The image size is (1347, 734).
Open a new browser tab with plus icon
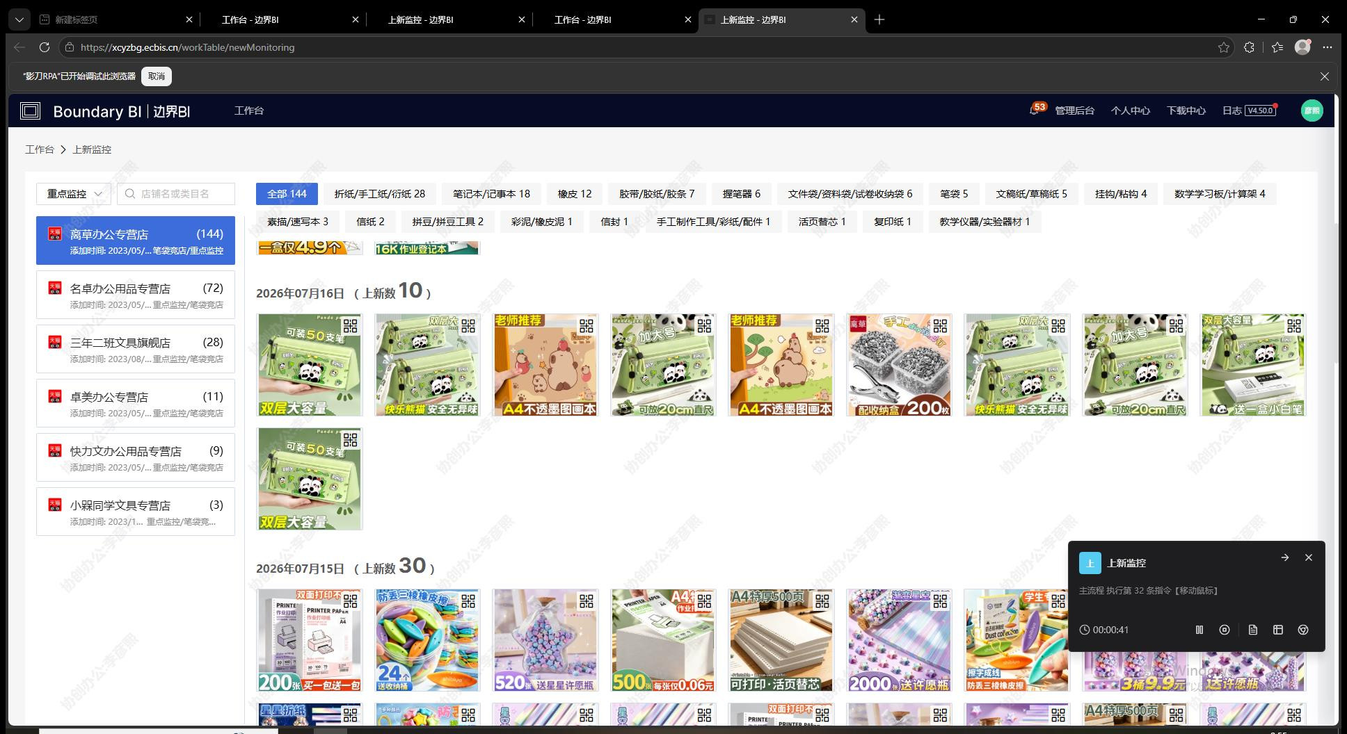[x=879, y=19]
